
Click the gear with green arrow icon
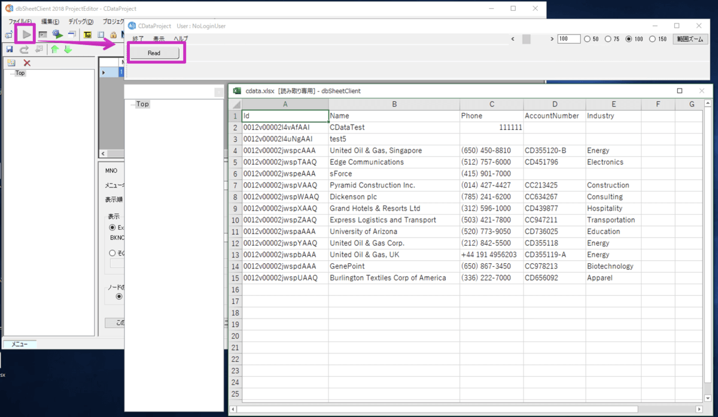pos(57,35)
